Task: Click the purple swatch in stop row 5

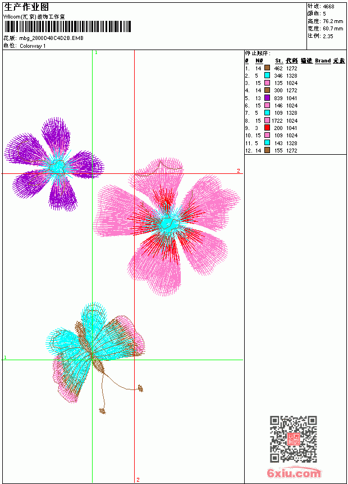Action: point(267,98)
